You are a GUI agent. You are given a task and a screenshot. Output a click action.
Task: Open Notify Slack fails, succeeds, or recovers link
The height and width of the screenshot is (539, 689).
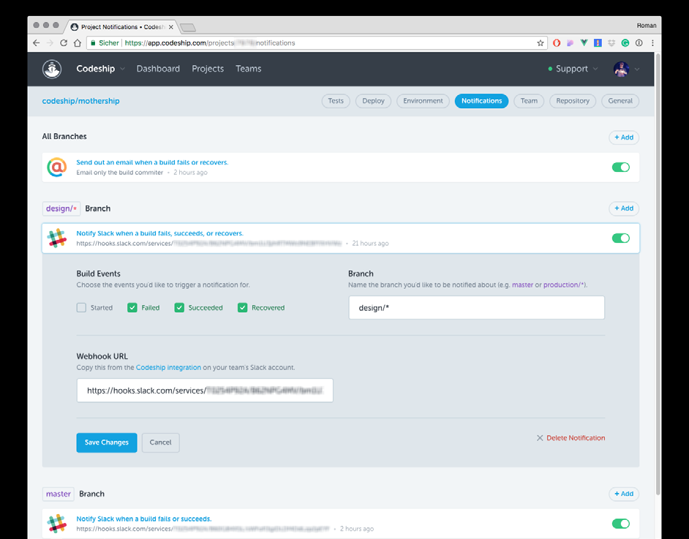[x=160, y=233]
